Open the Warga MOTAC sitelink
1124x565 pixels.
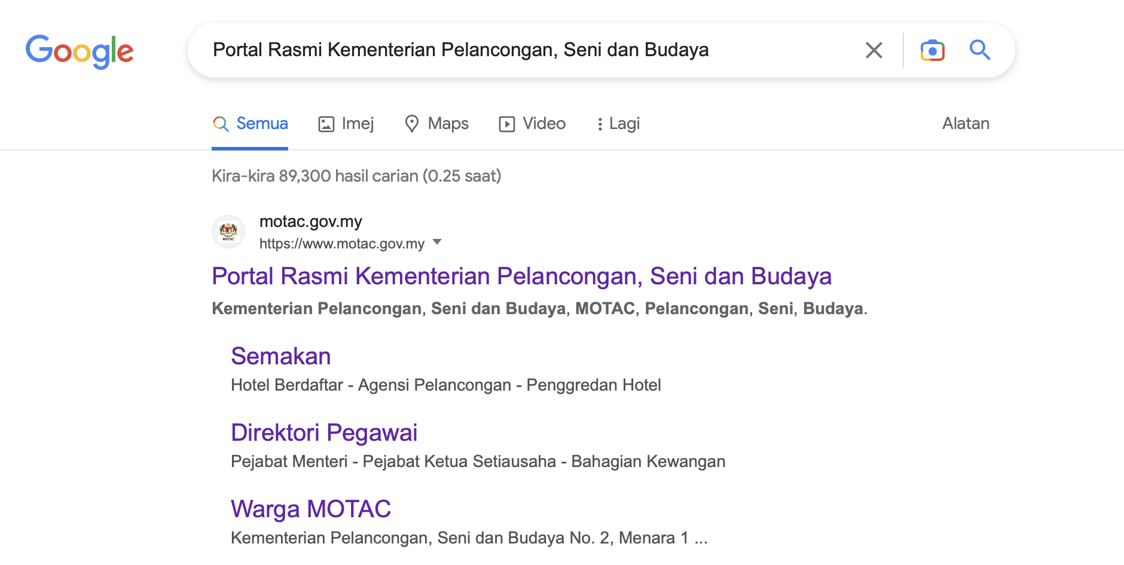[310, 509]
